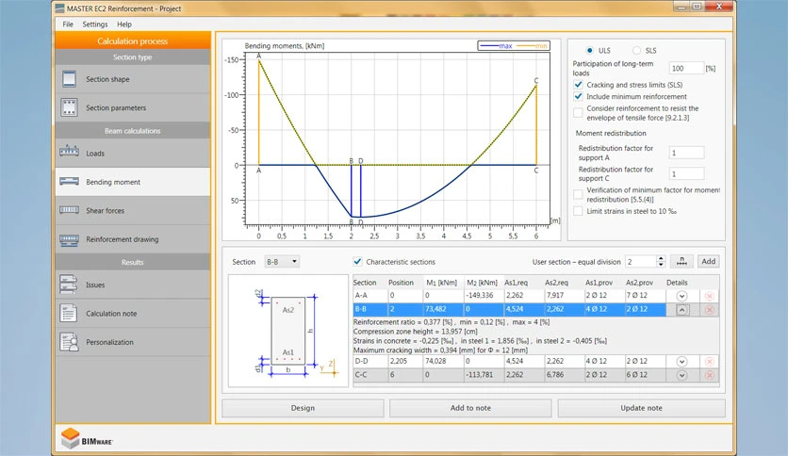
Task: Toggle Characteristic sections checkbox
Action: 357,261
